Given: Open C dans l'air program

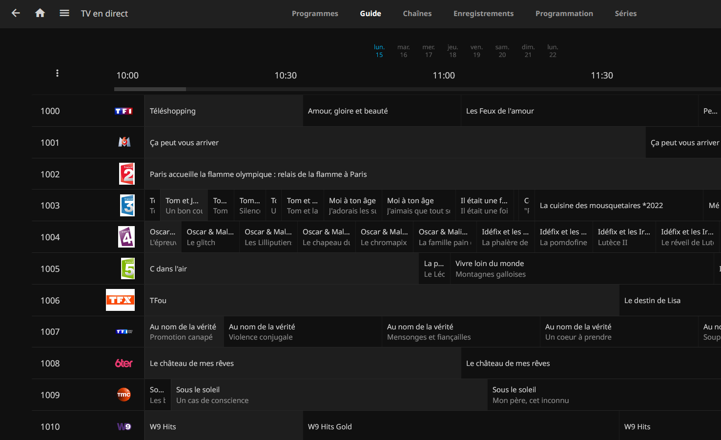Looking at the screenshot, I should (282, 268).
